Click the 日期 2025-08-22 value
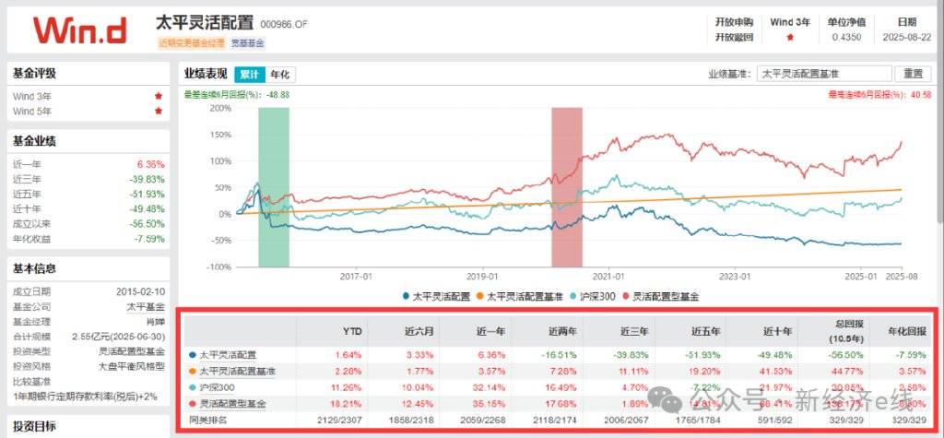This screenshot has width=944, height=438. pos(907,37)
